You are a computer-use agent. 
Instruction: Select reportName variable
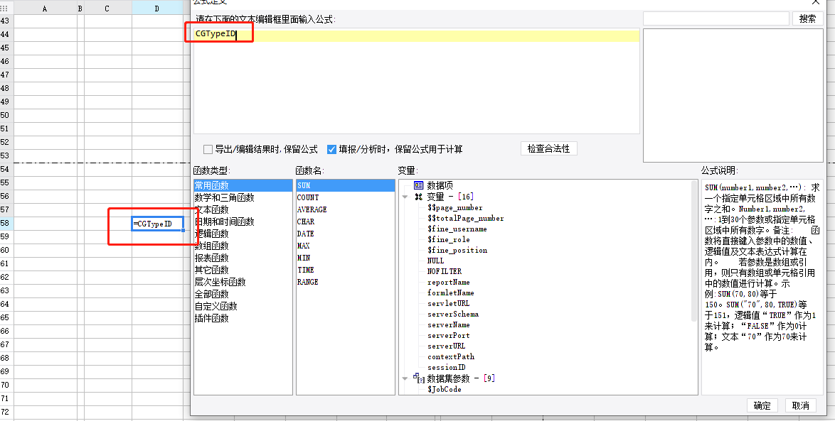pos(448,283)
